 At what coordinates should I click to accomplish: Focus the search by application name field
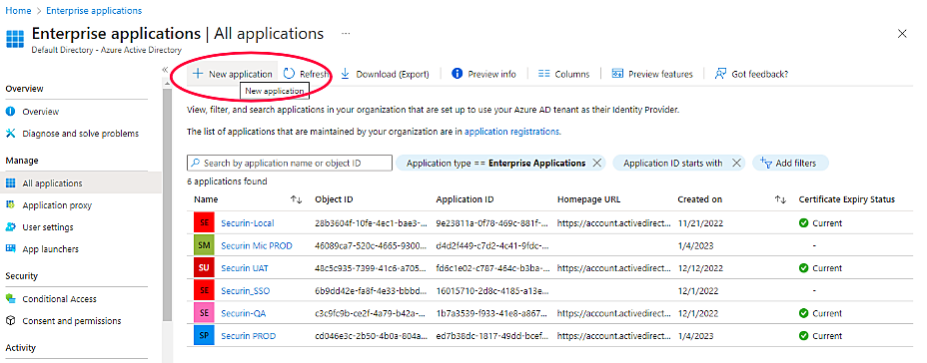click(x=289, y=163)
